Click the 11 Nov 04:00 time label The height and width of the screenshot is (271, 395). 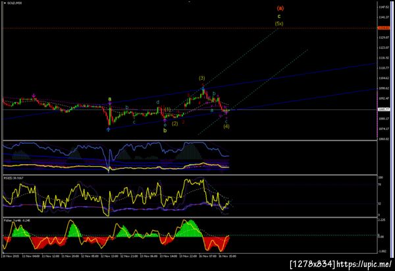point(31,256)
